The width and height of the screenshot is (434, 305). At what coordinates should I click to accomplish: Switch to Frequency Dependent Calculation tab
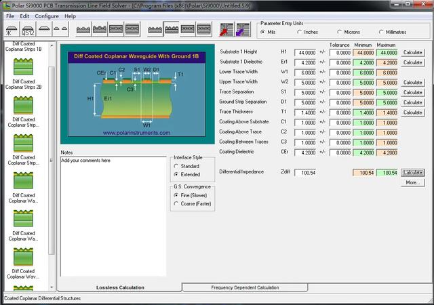(245, 287)
